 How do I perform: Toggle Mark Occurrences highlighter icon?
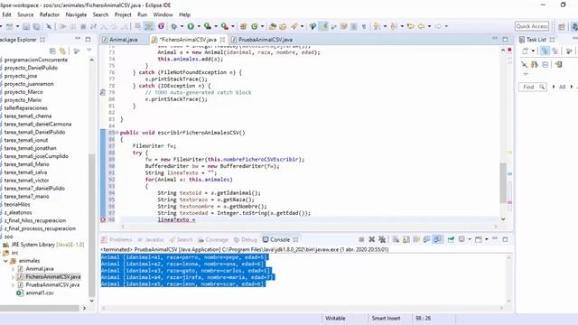[323, 26]
